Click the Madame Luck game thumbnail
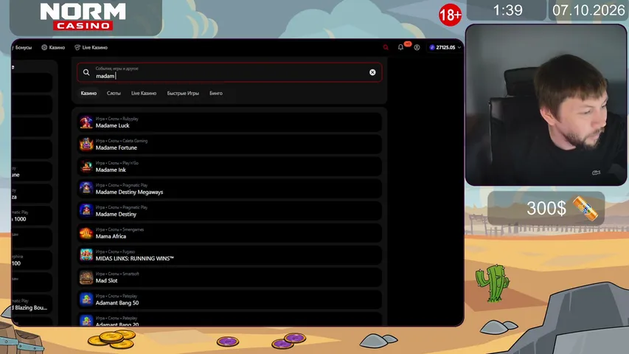 coord(86,122)
